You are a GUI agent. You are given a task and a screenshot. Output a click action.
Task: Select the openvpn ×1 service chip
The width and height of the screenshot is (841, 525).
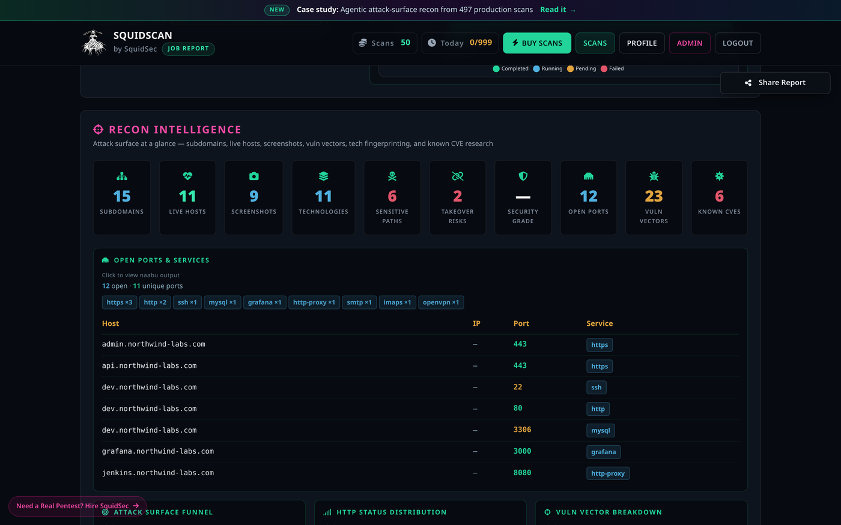click(441, 302)
